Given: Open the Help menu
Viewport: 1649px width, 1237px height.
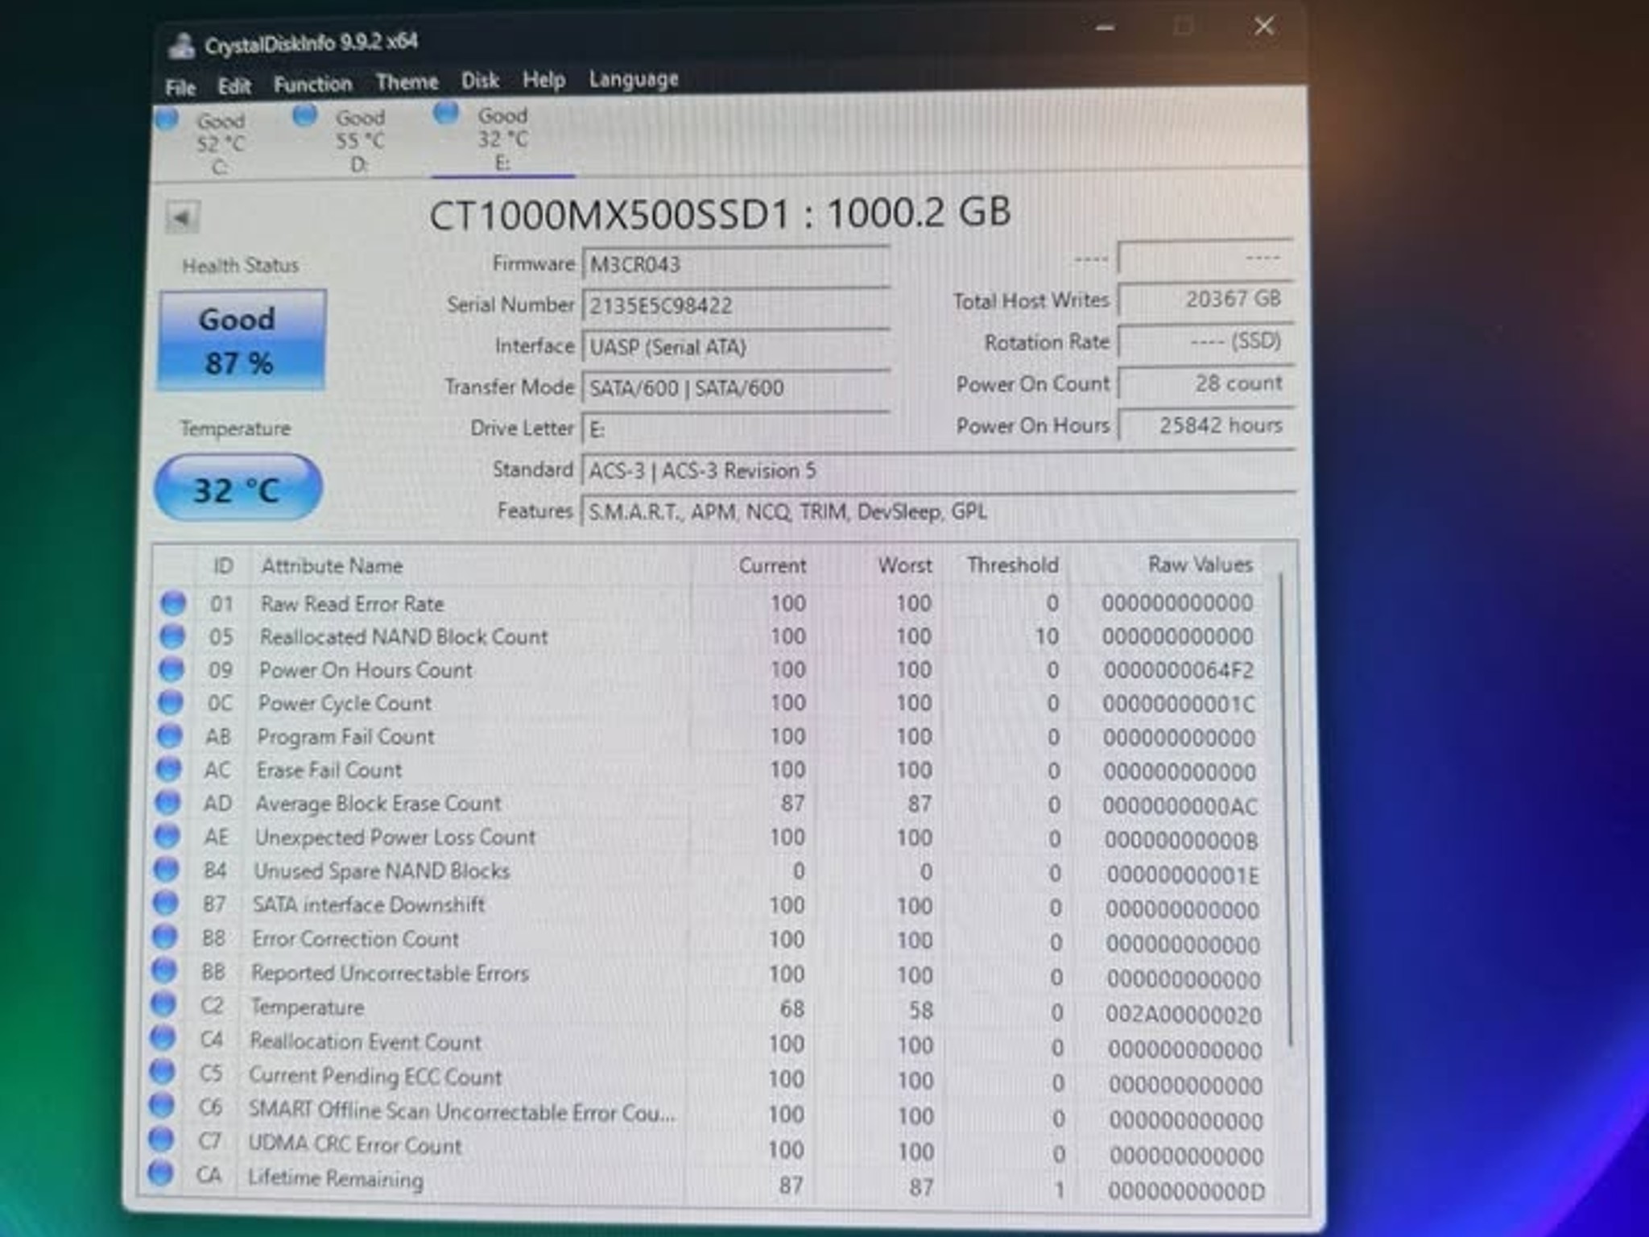Looking at the screenshot, I should 543,80.
